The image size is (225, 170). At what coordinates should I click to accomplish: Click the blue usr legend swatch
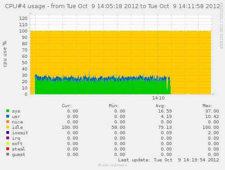(8, 116)
